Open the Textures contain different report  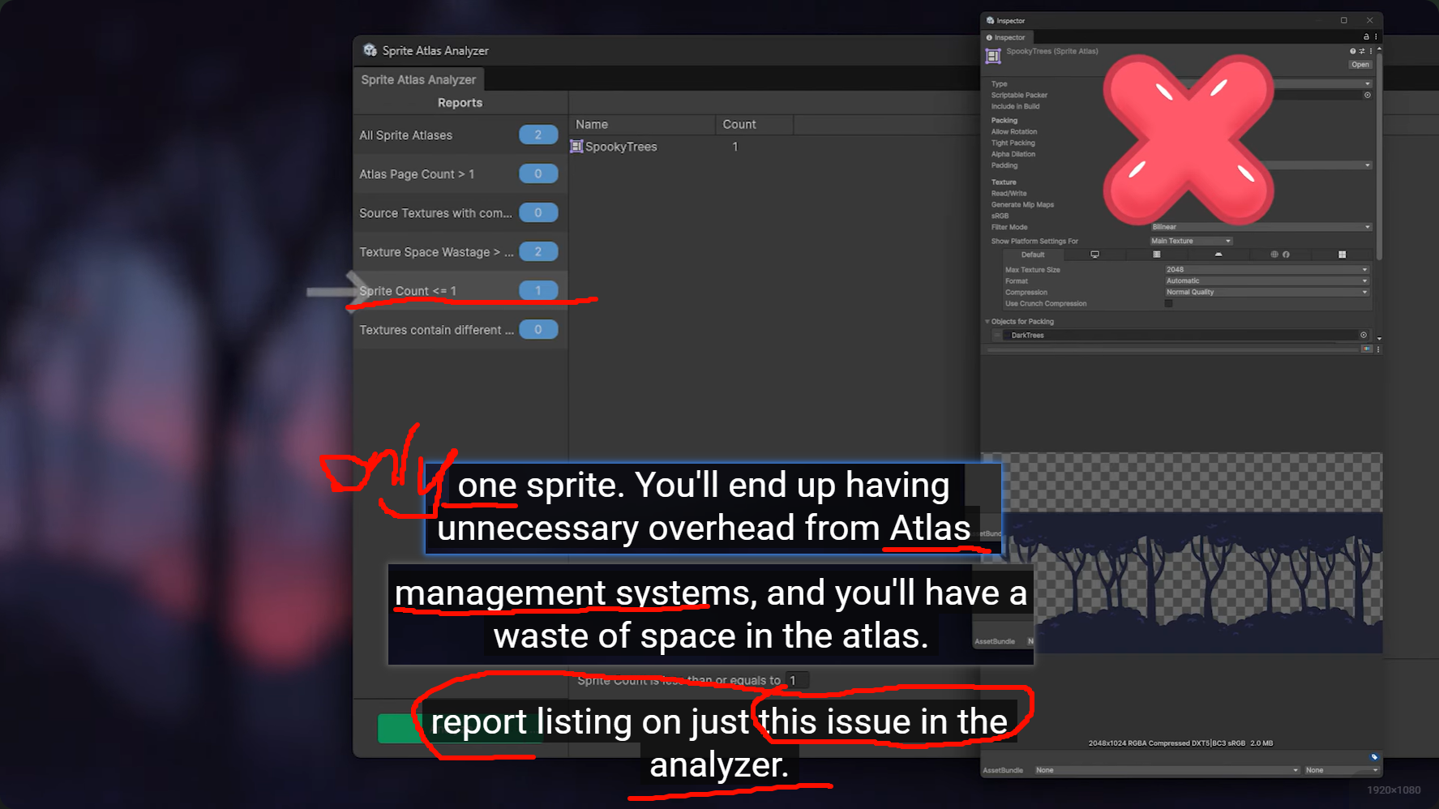460,330
